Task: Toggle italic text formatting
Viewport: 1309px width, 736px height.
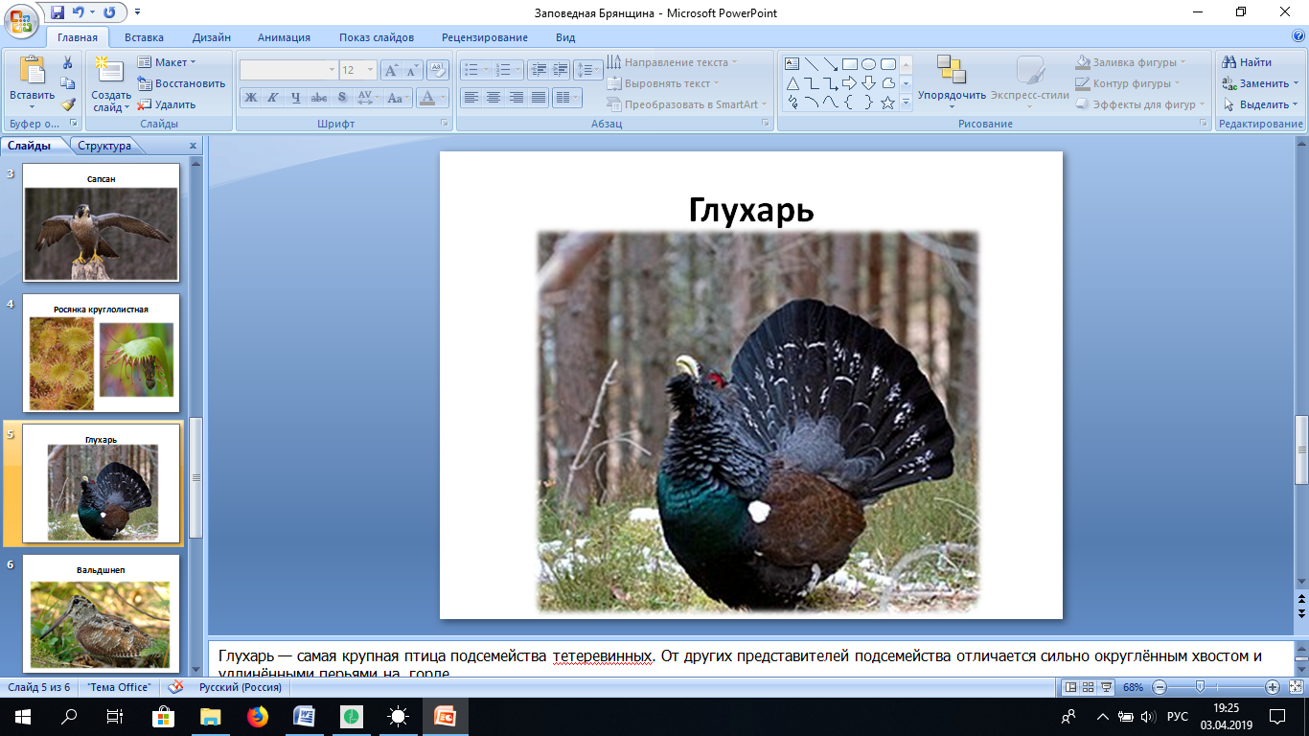Action: pyautogui.click(x=272, y=97)
